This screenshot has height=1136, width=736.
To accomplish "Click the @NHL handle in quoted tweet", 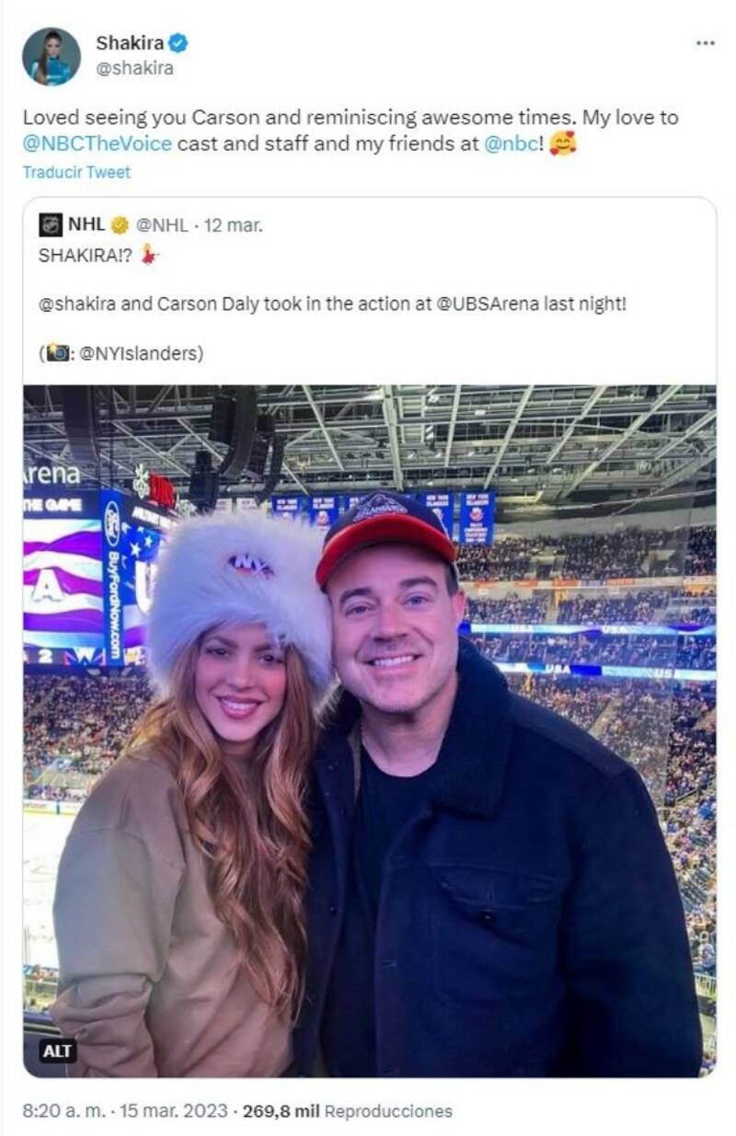I will coord(162,224).
